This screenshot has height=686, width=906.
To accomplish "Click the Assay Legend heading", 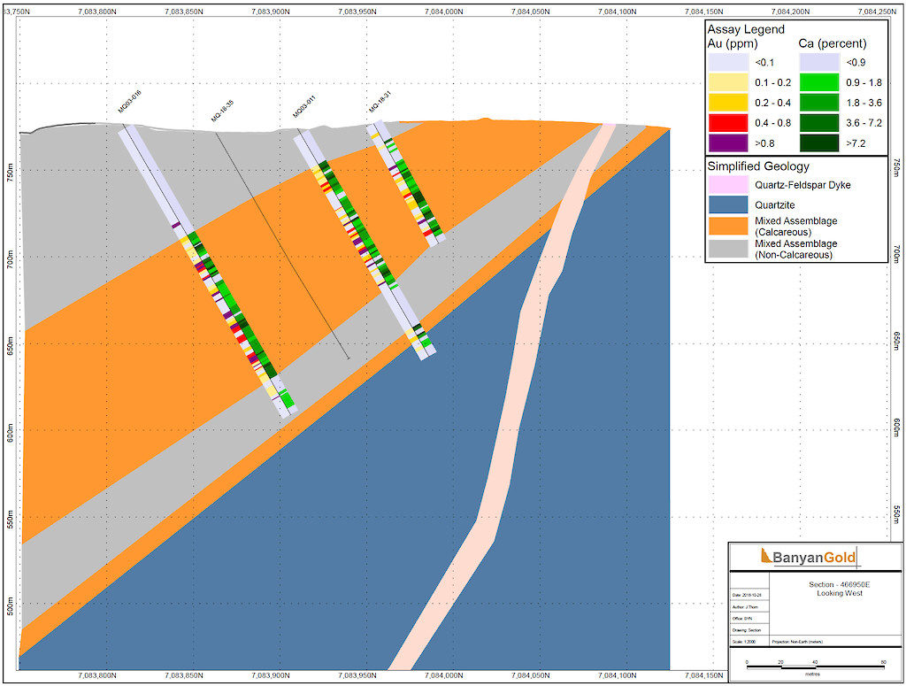I will [x=745, y=28].
